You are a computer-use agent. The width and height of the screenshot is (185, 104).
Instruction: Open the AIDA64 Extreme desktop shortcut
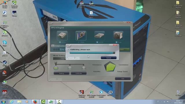click(5, 94)
